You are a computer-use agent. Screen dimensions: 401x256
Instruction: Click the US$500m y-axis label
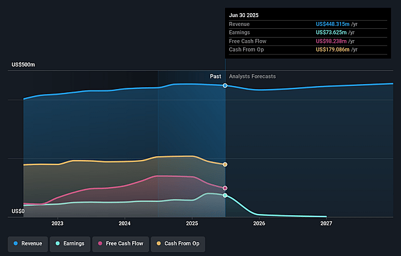pyautogui.click(x=23, y=65)
